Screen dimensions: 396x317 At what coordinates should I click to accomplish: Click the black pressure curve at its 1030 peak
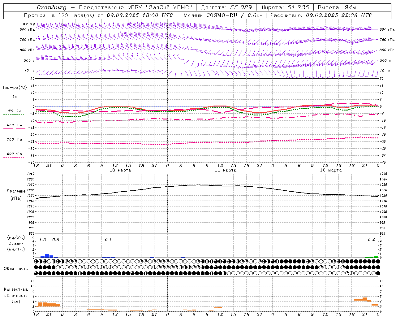coord(198,185)
